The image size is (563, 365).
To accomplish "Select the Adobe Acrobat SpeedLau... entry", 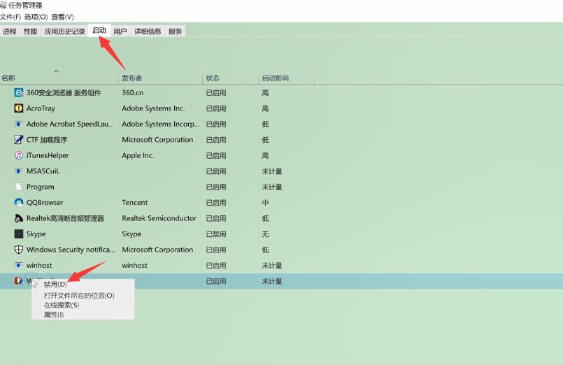I will (70, 124).
